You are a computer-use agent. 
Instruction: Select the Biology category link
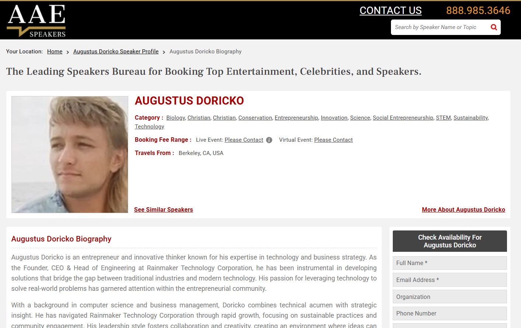[175, 118]
